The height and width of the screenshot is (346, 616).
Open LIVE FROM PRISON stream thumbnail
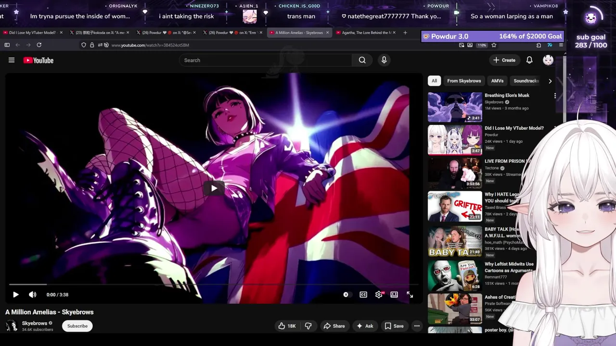(455, 173)
